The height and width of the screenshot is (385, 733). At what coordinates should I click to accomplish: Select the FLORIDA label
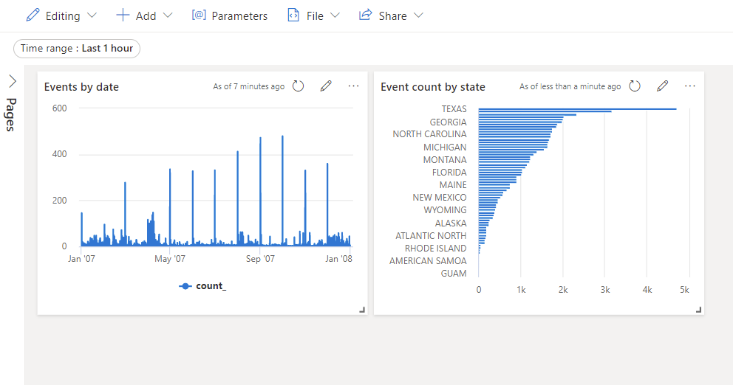(449, 172)
